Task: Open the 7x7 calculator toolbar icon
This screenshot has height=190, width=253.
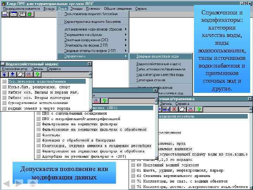Action: coord(14,14)
